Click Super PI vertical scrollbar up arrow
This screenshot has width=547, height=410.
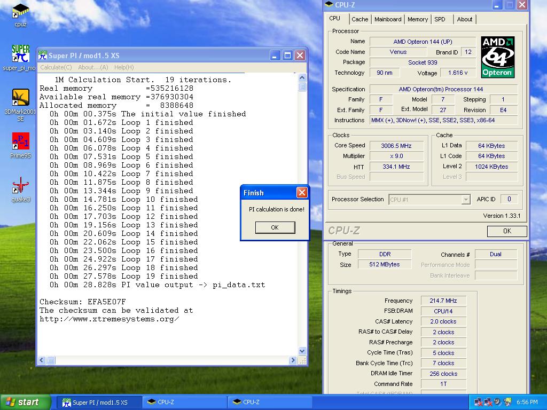pos(302,77)
